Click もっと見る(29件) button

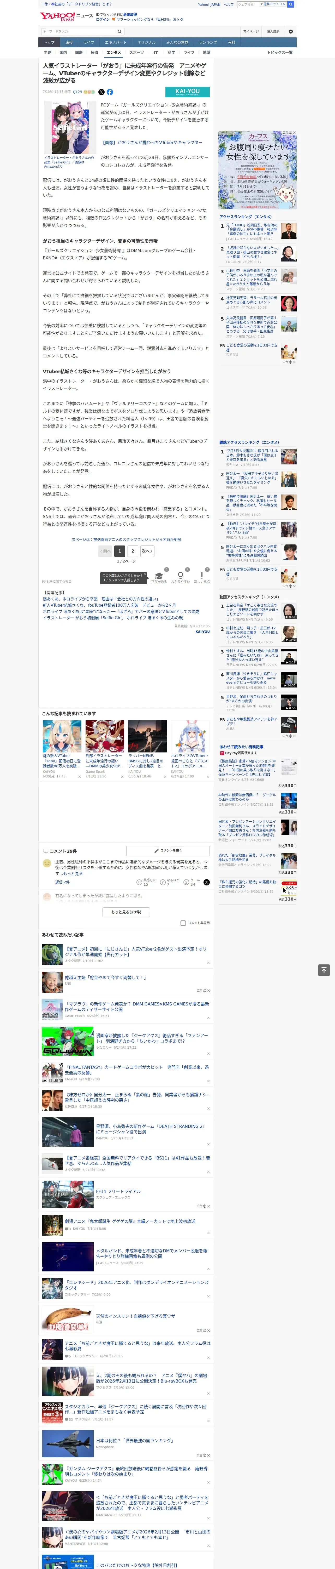pos(127,912)
